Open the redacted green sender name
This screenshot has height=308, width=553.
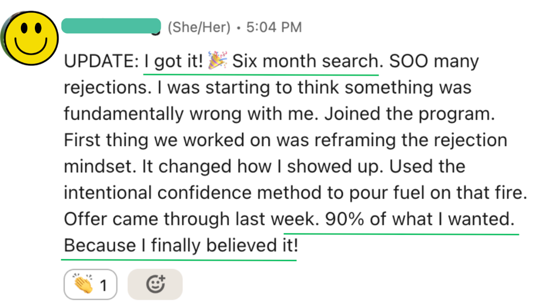coord(111,26)
